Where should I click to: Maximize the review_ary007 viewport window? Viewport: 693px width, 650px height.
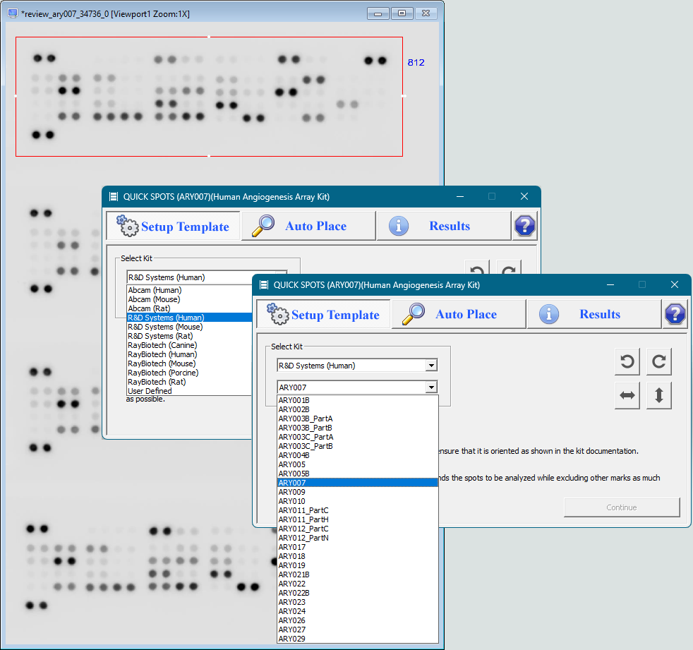402,13
